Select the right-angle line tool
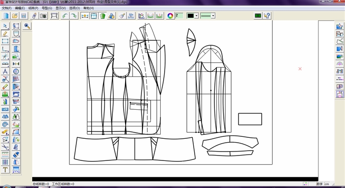The width and height of the screenshot is (345, 188). coord(5,49)
